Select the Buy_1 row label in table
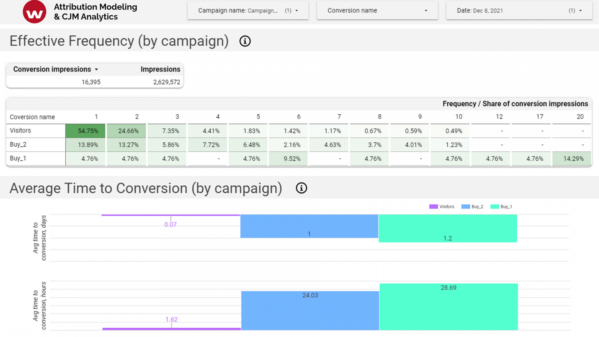599x337 pixels. (x=18, y=158)
